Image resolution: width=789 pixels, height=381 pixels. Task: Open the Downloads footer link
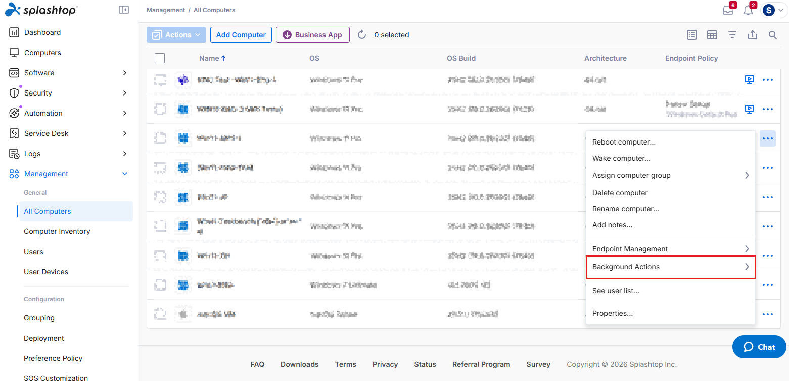[x=300, y=364]
